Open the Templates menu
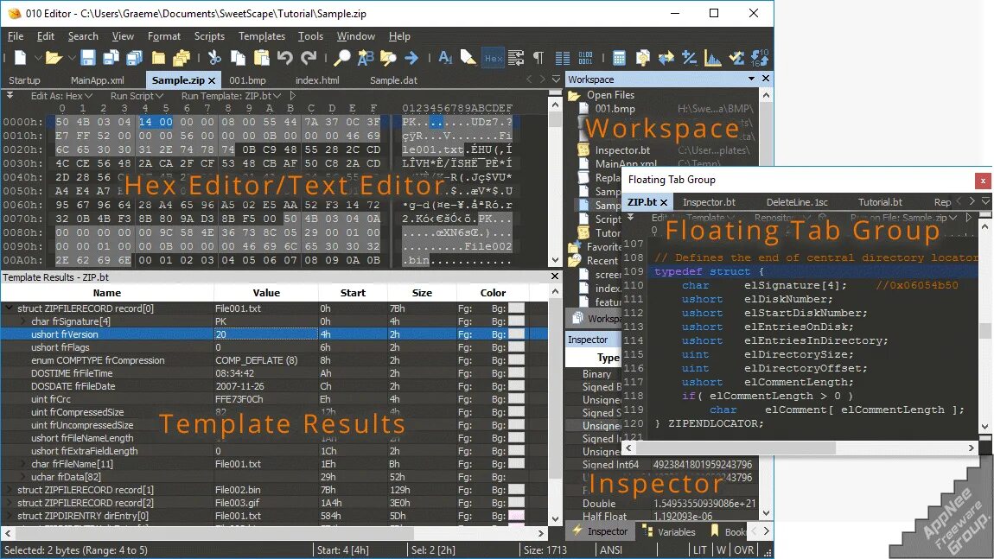 pos(261,36)
